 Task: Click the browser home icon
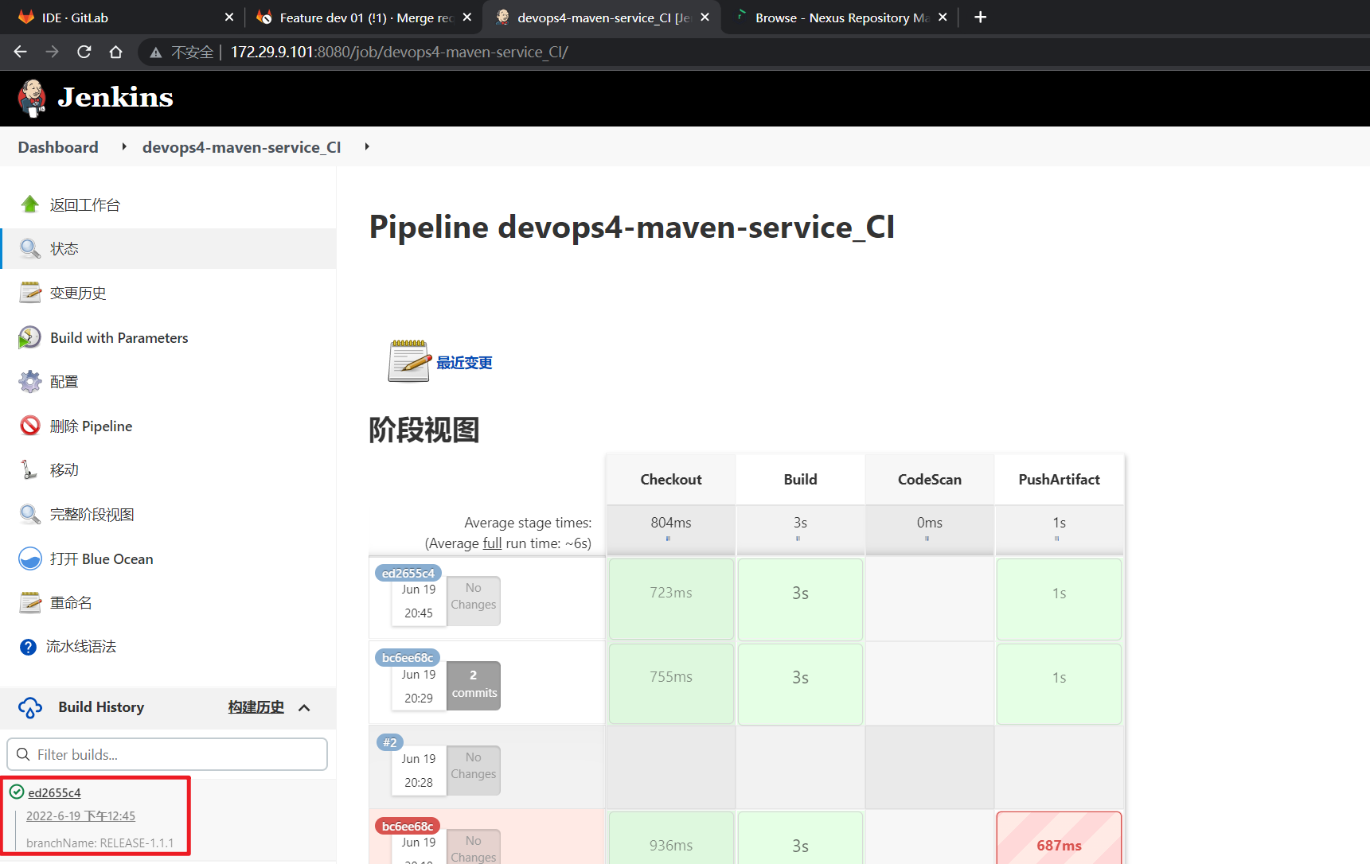(x=116, y=52)
